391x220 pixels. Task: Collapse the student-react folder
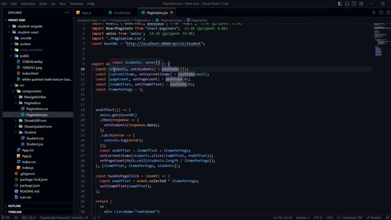coord(28,32)
